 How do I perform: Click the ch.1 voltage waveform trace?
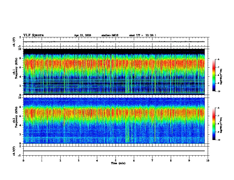114,42
